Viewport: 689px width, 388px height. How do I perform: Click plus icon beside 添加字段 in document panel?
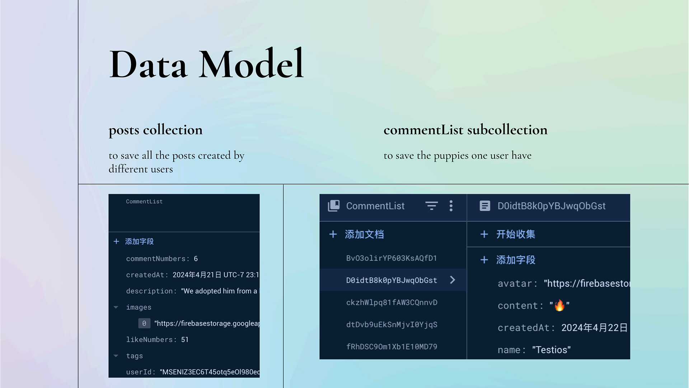(484, 260)
